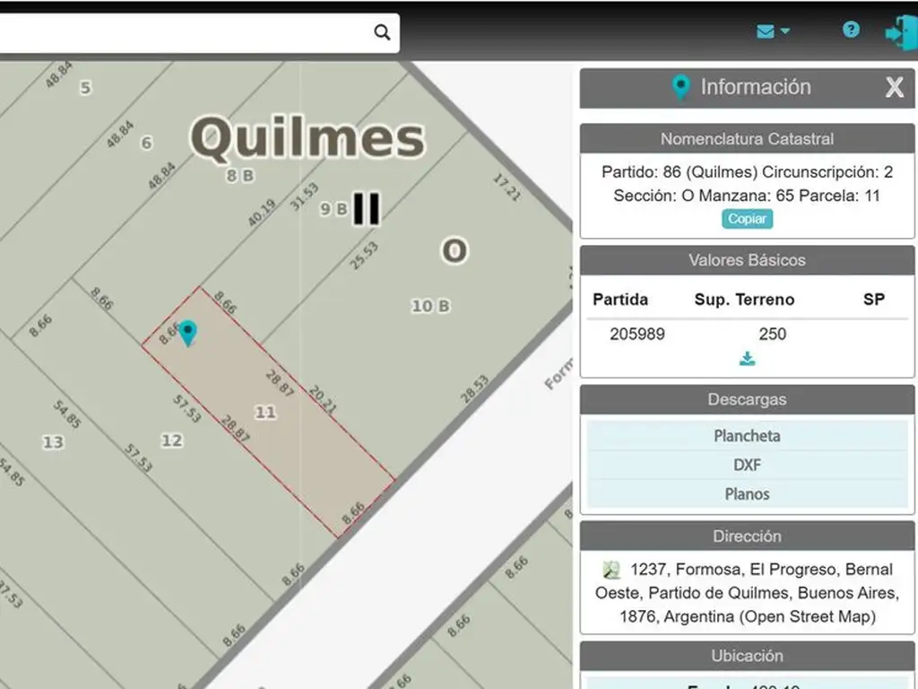This screenshot has height=689, width=918.
Task: Select Plancheta in the Descargas list
Action: tap(747, 436)
